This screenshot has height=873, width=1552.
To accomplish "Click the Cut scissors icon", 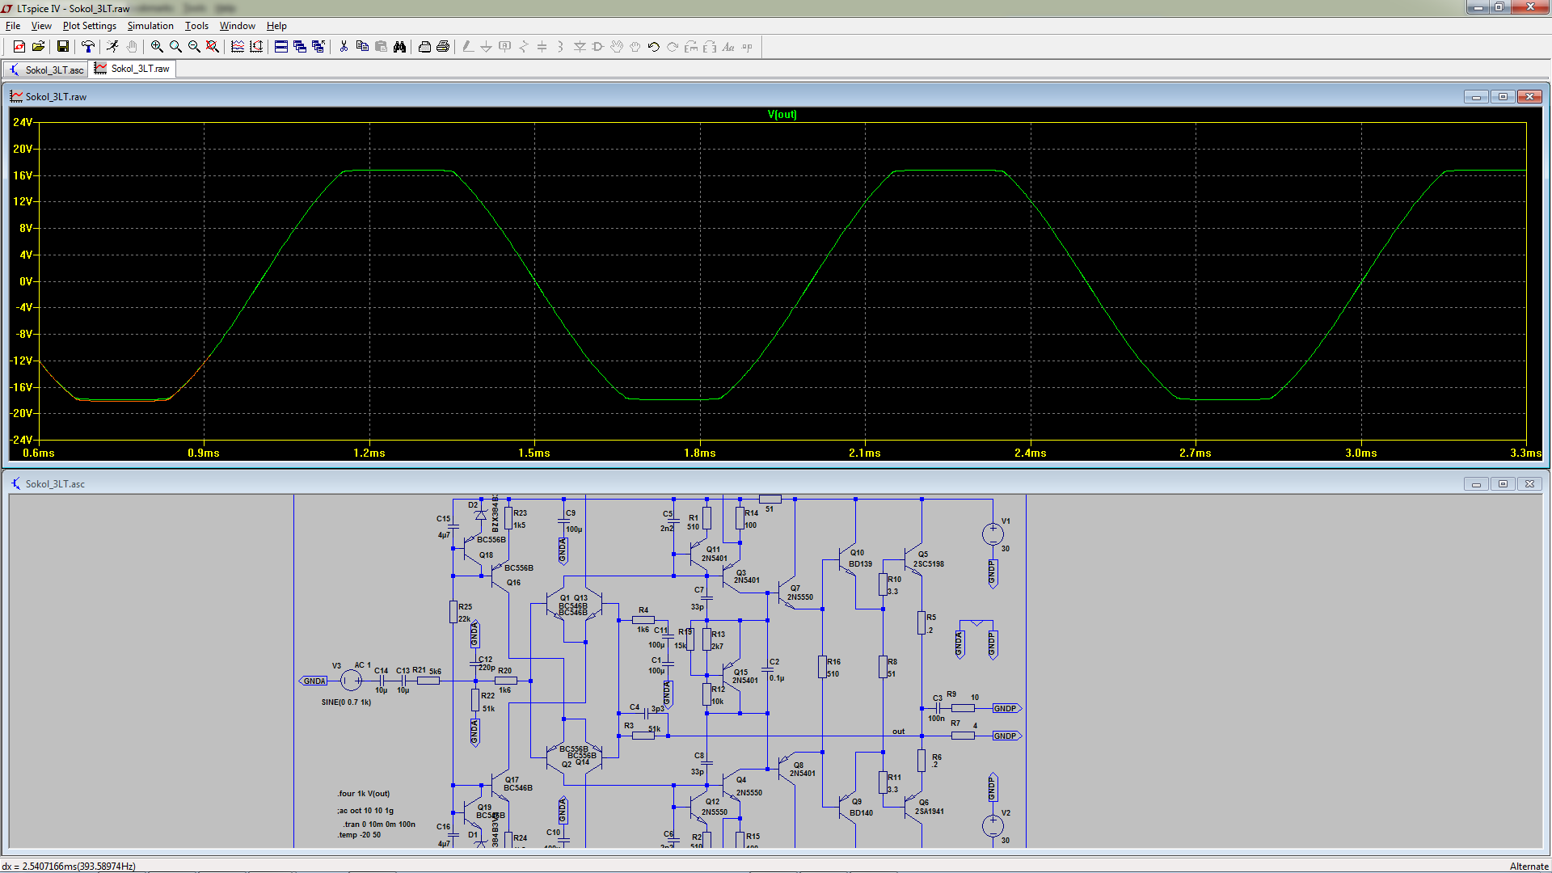I will pyautogui.click(x=344, y=47).
